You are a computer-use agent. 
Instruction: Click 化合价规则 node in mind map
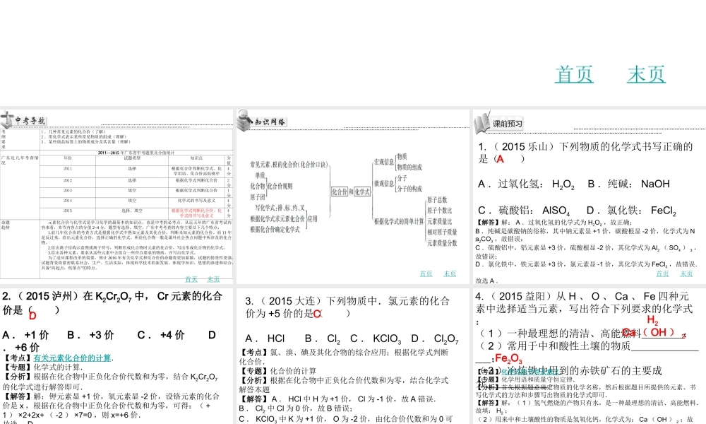click(x=280, y=186)
